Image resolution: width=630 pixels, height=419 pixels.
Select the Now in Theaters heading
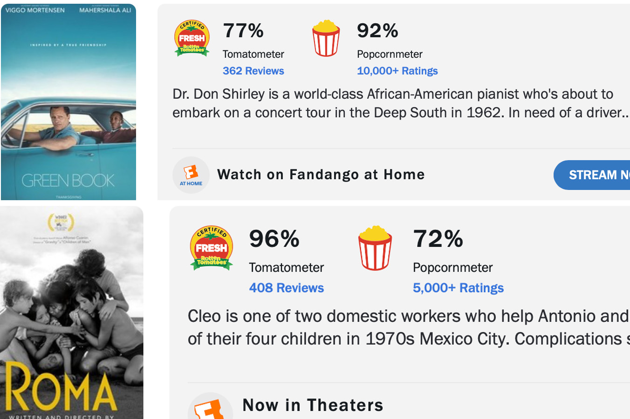pos(313,405)
